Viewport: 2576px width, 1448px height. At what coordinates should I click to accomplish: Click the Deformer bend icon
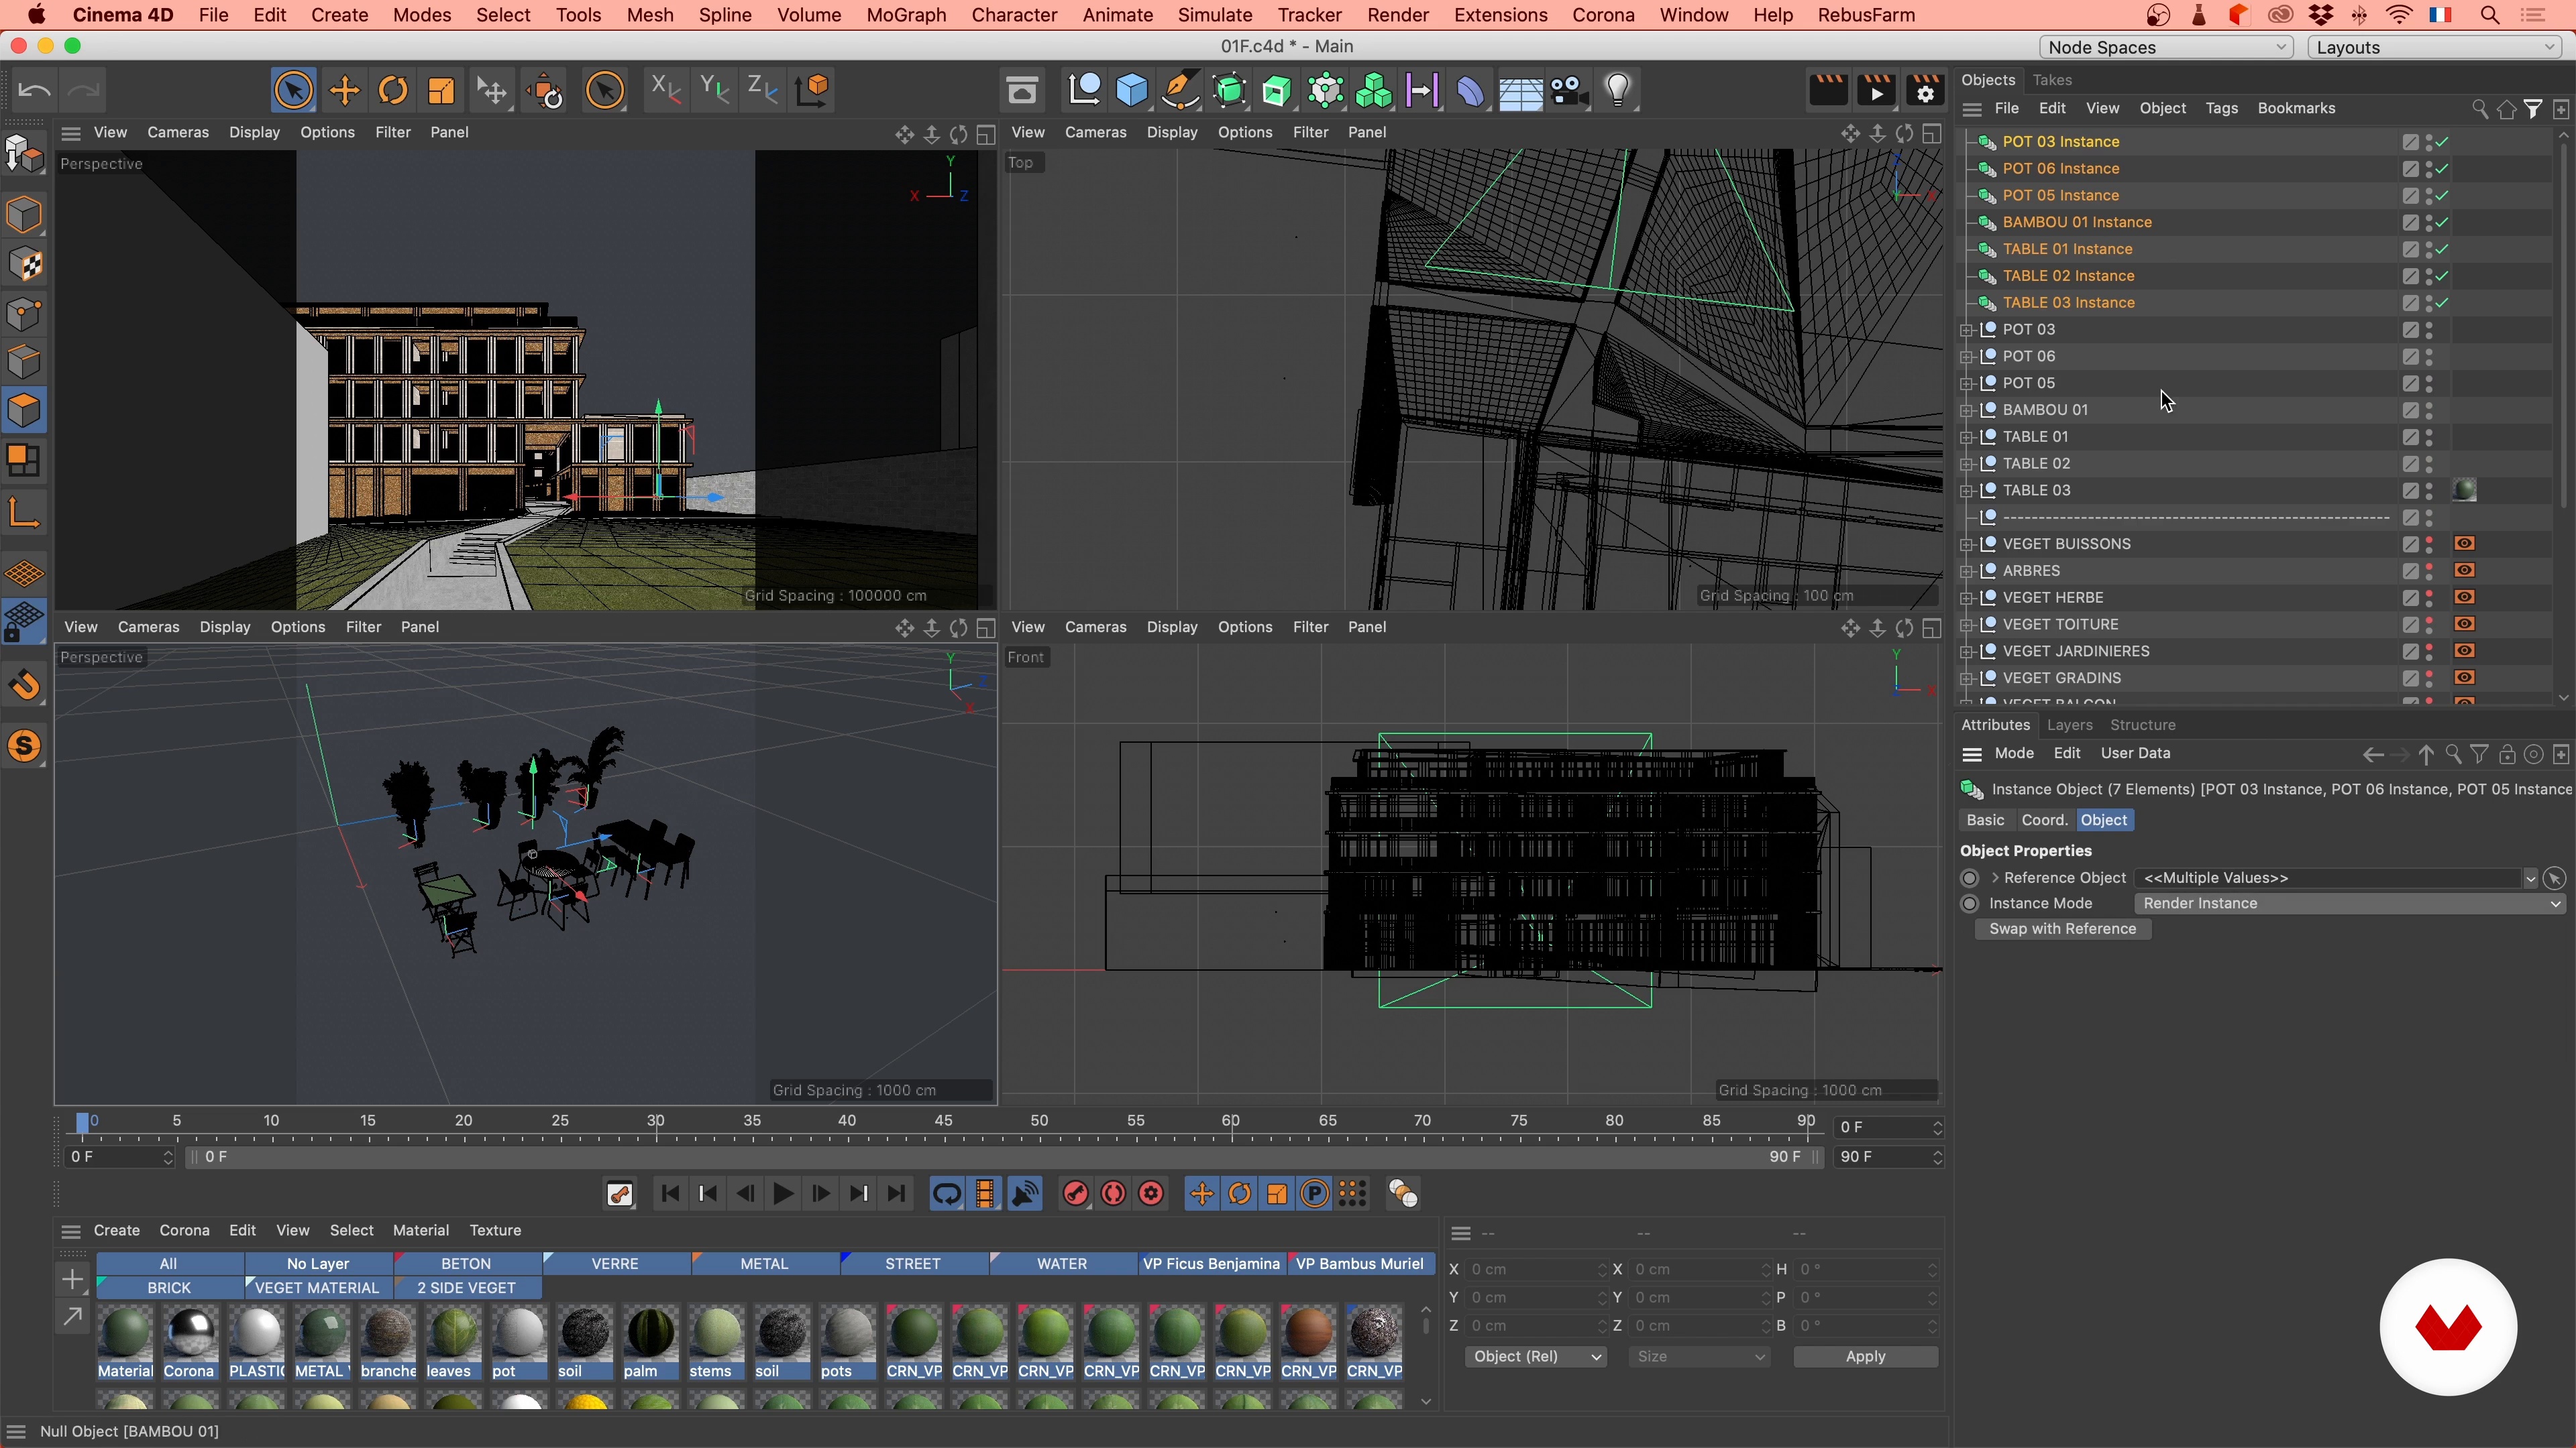[1471, 91]
